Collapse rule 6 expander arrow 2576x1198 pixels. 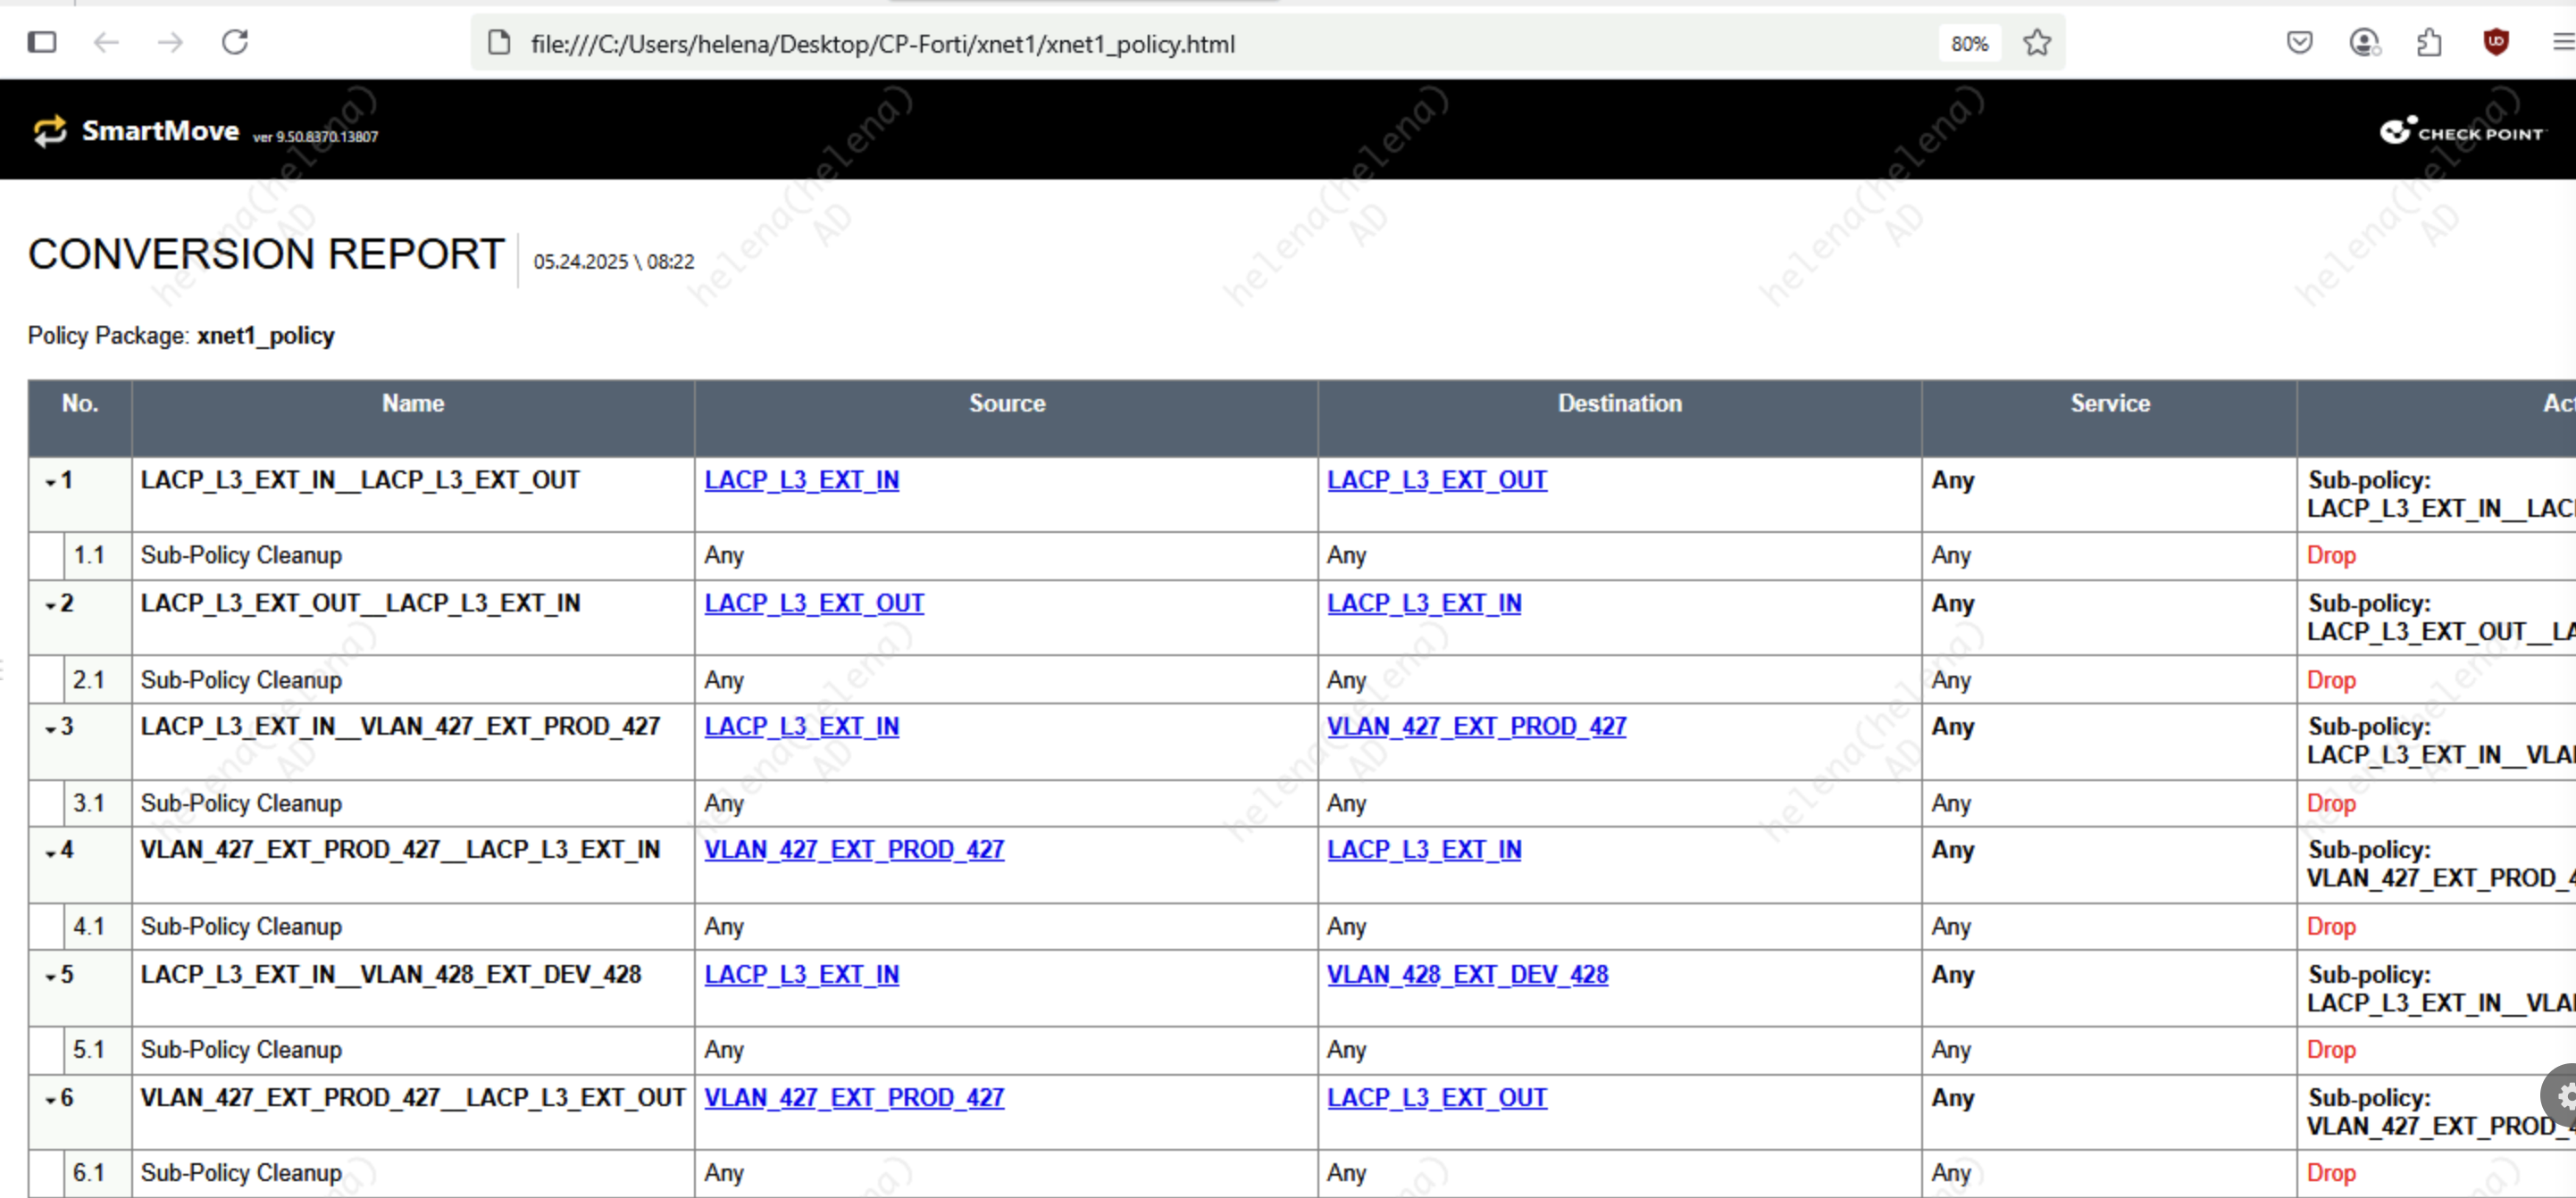pos(50,1100)
